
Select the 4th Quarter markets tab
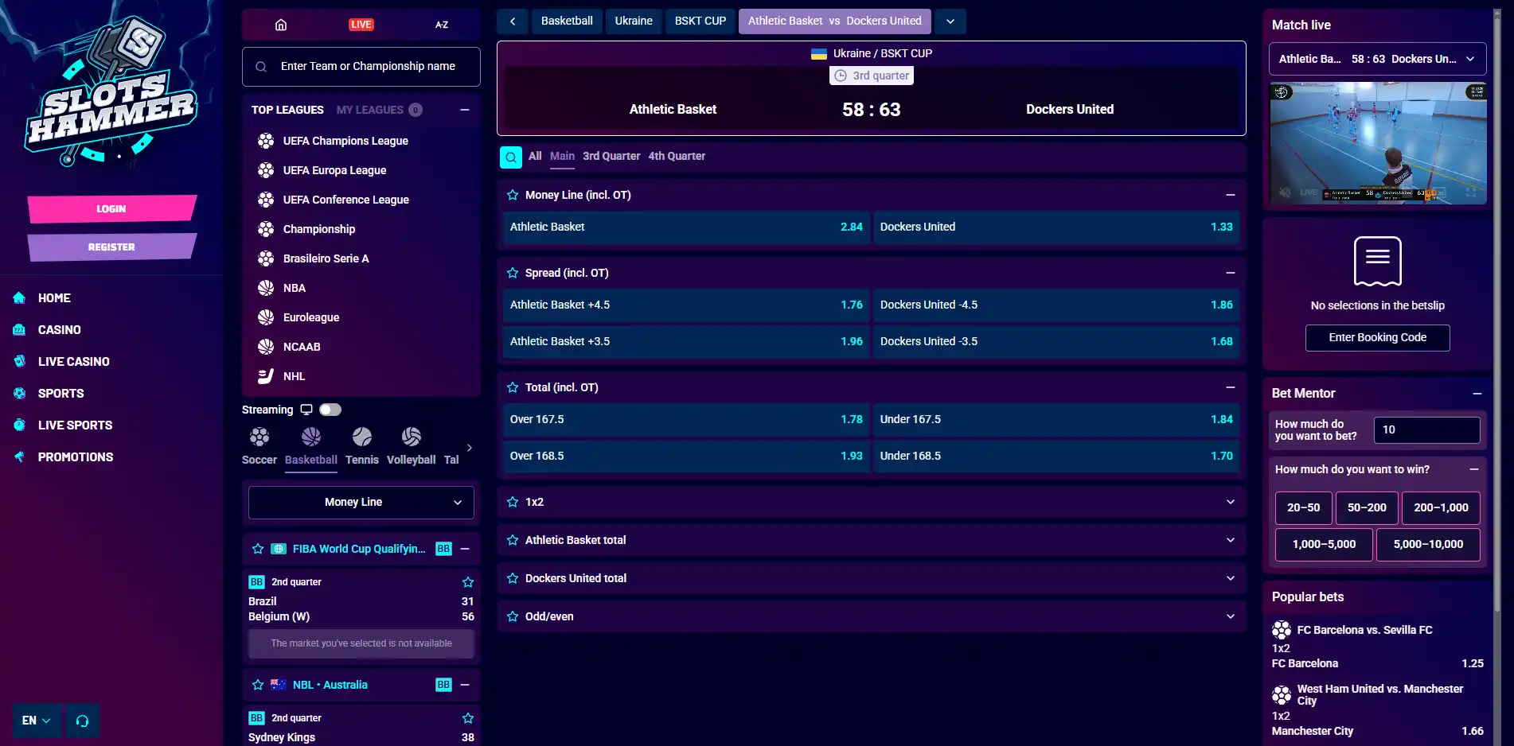(x=677, y=156)
